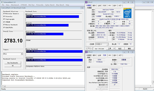Image resolution: width=154 pixels, height=91 pixels.
Task: Click the 'Benchmark complete.' log line
Action: 10,75
